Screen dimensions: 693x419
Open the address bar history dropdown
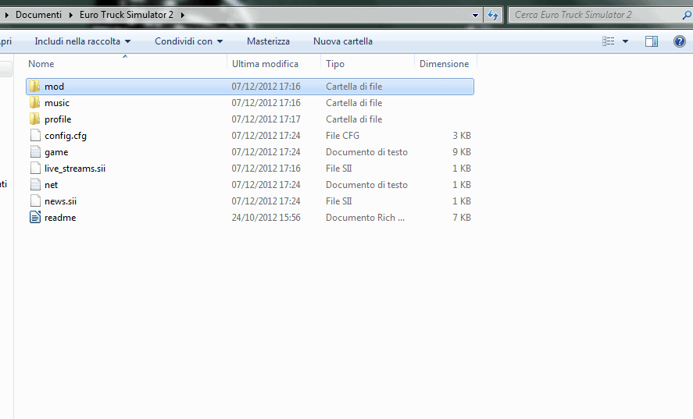click(x=476, y=15)
